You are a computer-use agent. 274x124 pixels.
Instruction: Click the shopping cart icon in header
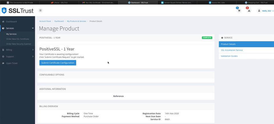pos(239,11)
